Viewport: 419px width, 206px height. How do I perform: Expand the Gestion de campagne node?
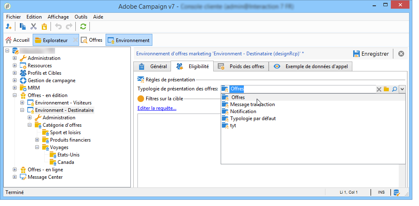[14, 81]
